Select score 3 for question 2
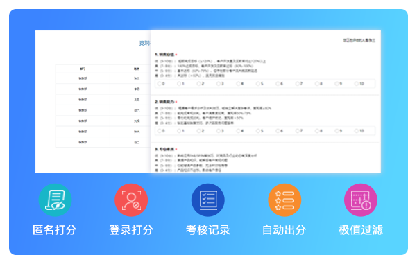This screenshot has height=264, width=417. (219, 131)
